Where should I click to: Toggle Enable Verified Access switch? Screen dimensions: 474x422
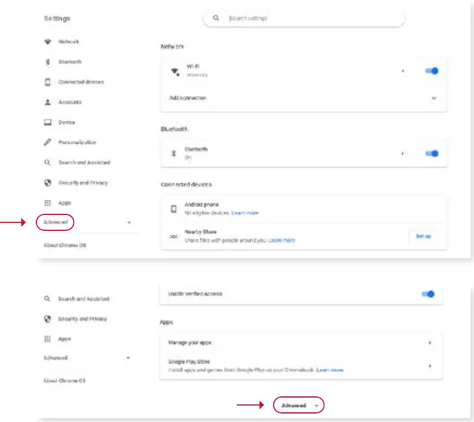(x=428, y=294)
